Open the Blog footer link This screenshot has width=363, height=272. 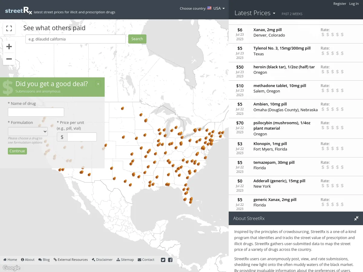coord(44,260)
